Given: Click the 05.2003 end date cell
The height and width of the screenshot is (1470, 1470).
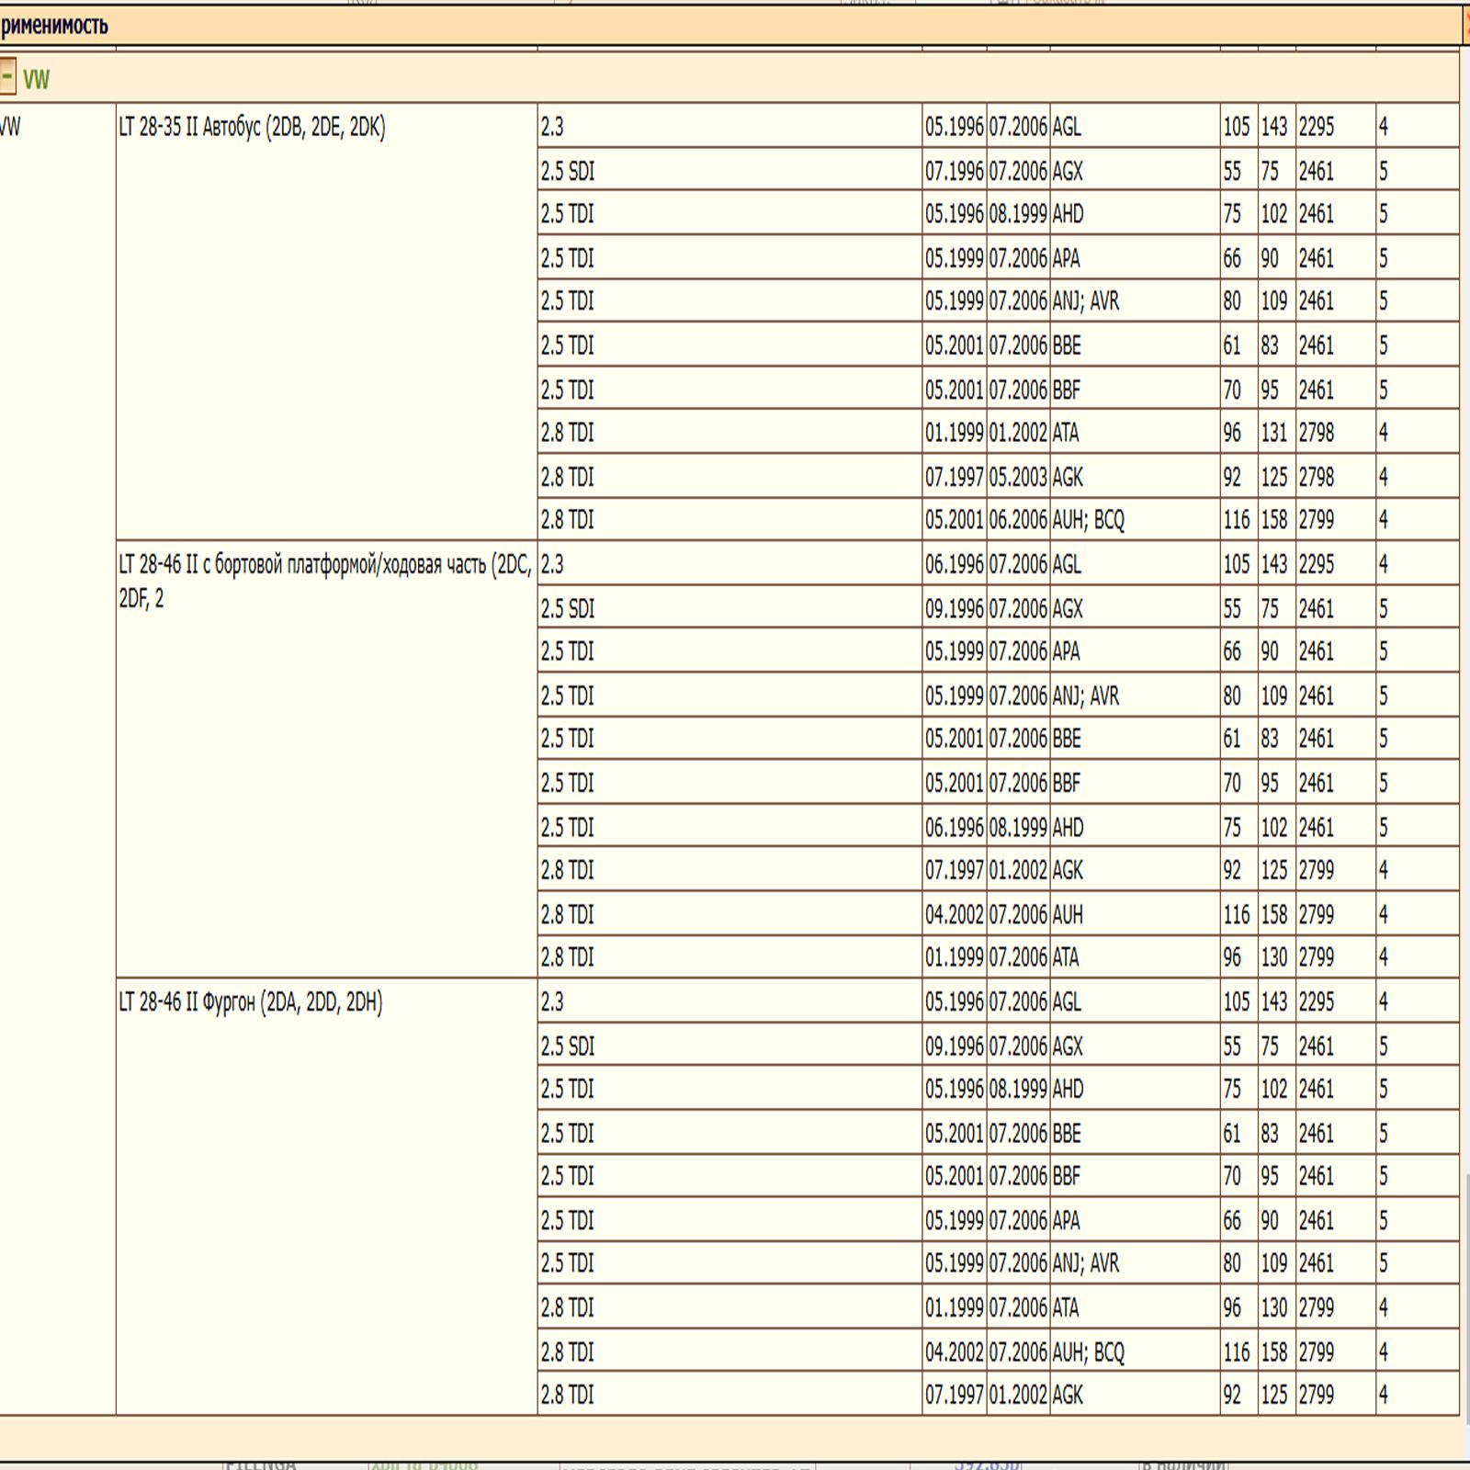Looking at the screenshot, I should tap(1018, 477).
